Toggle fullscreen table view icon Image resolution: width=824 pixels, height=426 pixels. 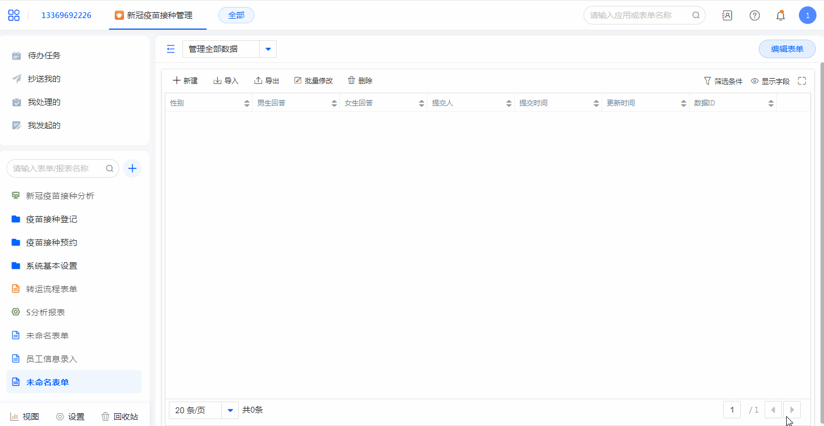tap(802, 81)
